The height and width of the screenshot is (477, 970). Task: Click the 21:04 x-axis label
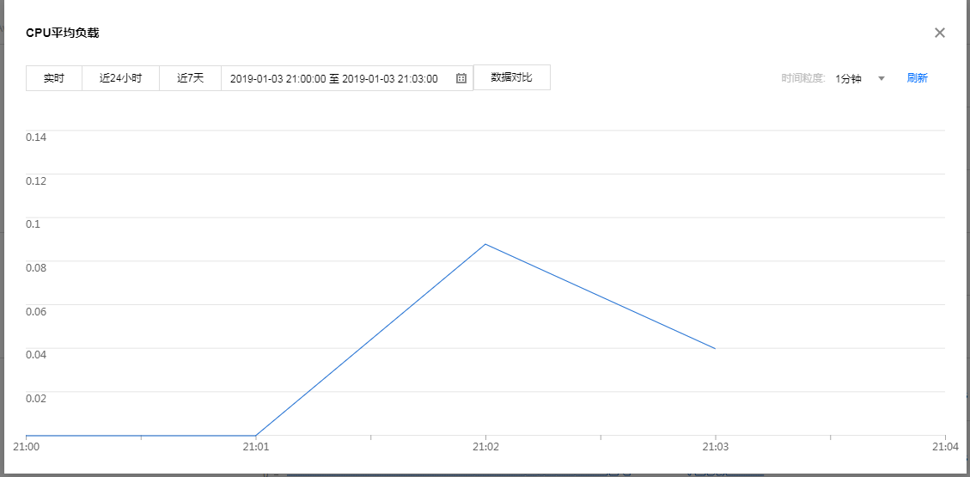click(x=945, y=447)
